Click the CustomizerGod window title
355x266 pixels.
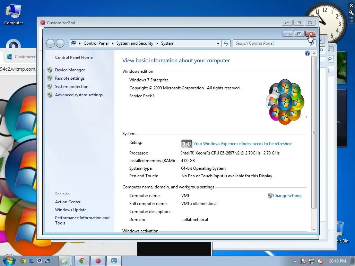pos(61,23)
